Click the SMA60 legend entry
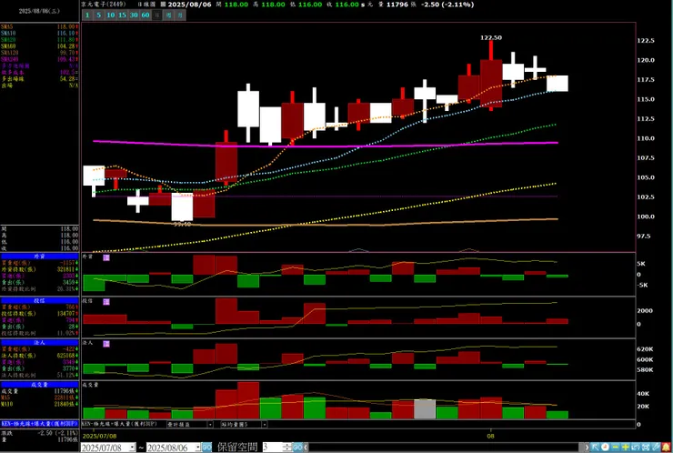Image resolution: width=673 pixels, height=453 pixels. 39,46
